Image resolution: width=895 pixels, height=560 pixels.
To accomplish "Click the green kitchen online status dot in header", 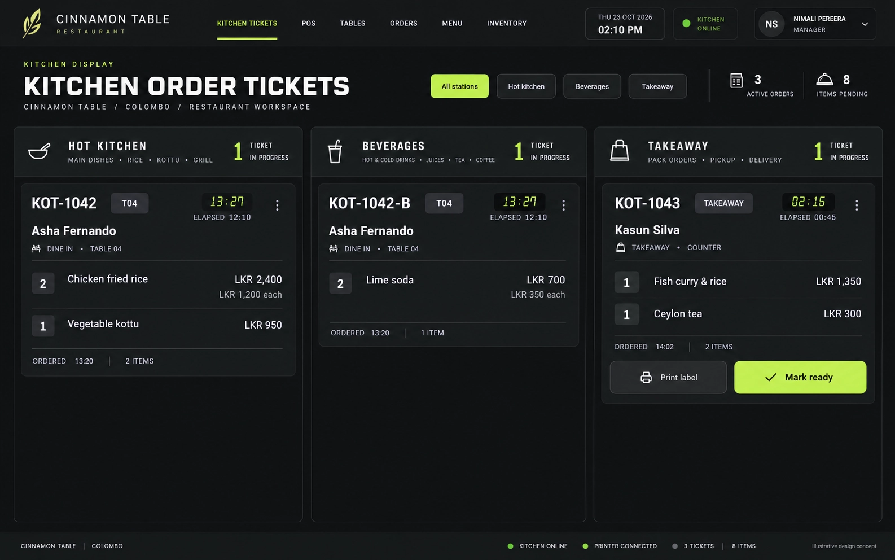I will pyautogui.click(x=686, y=24).
